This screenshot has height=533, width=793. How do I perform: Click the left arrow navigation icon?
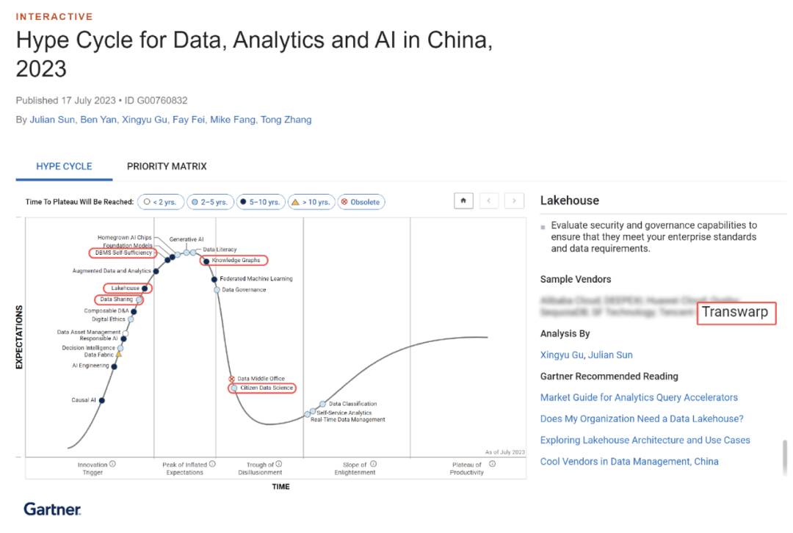click(489, 200)
